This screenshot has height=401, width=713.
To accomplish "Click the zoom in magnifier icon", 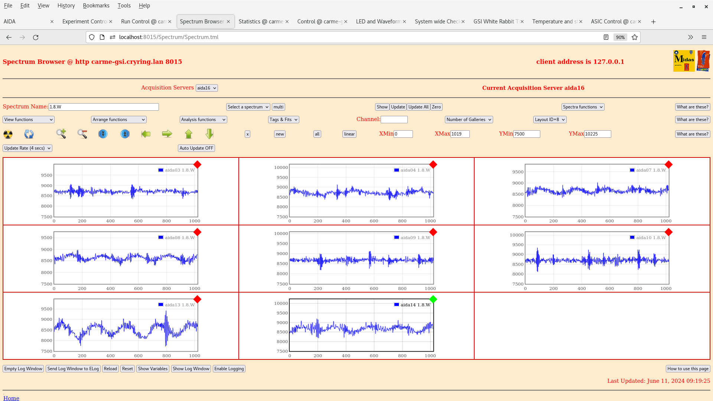I will [x=61, y=134].
